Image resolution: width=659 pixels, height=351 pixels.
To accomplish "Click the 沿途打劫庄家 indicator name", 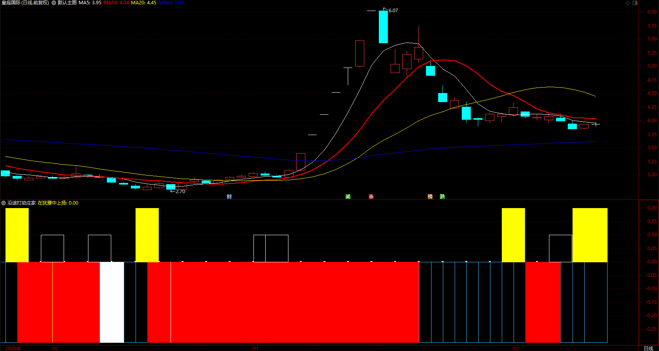I will coord(22,203).
